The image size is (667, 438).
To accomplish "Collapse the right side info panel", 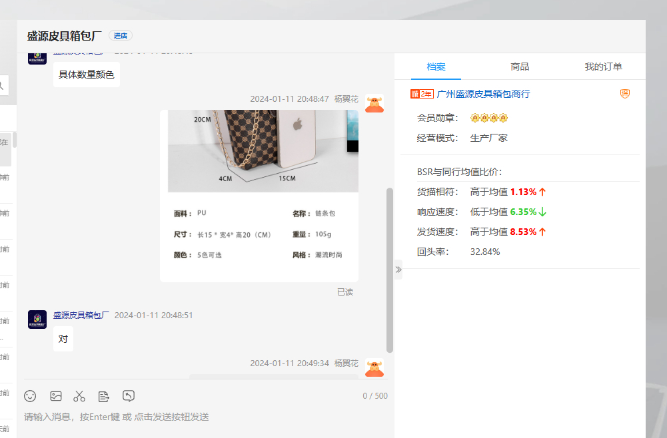I will 398,270.
